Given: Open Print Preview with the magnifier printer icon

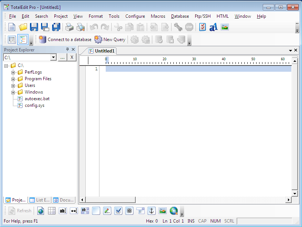Looking at the screenshot, I should click(81, 27).
